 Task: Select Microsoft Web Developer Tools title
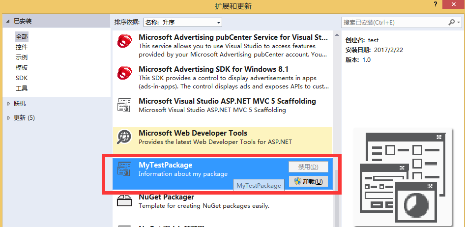pos(193,133)
